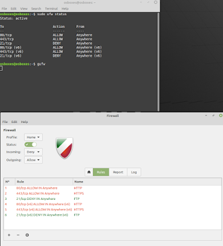The height and width of the screenshot is (246, 223).
Task: Toggle the firewall Status switch
Action: click(30, 145)
